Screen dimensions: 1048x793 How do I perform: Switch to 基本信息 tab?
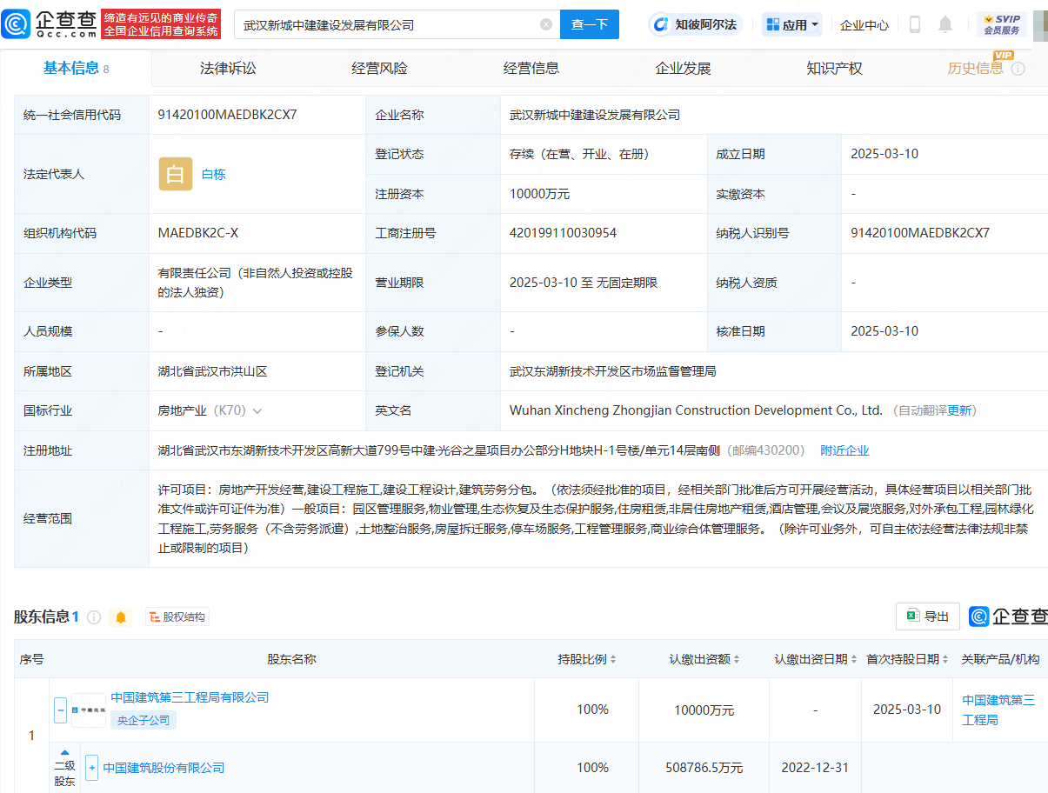[77, 68]
